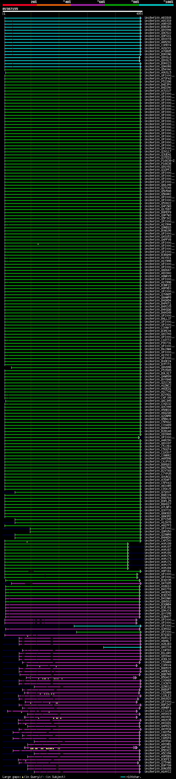Select the UniRef100_P53585 label
This screenshot has height=779, width=176.
click(x=158, y=371)
